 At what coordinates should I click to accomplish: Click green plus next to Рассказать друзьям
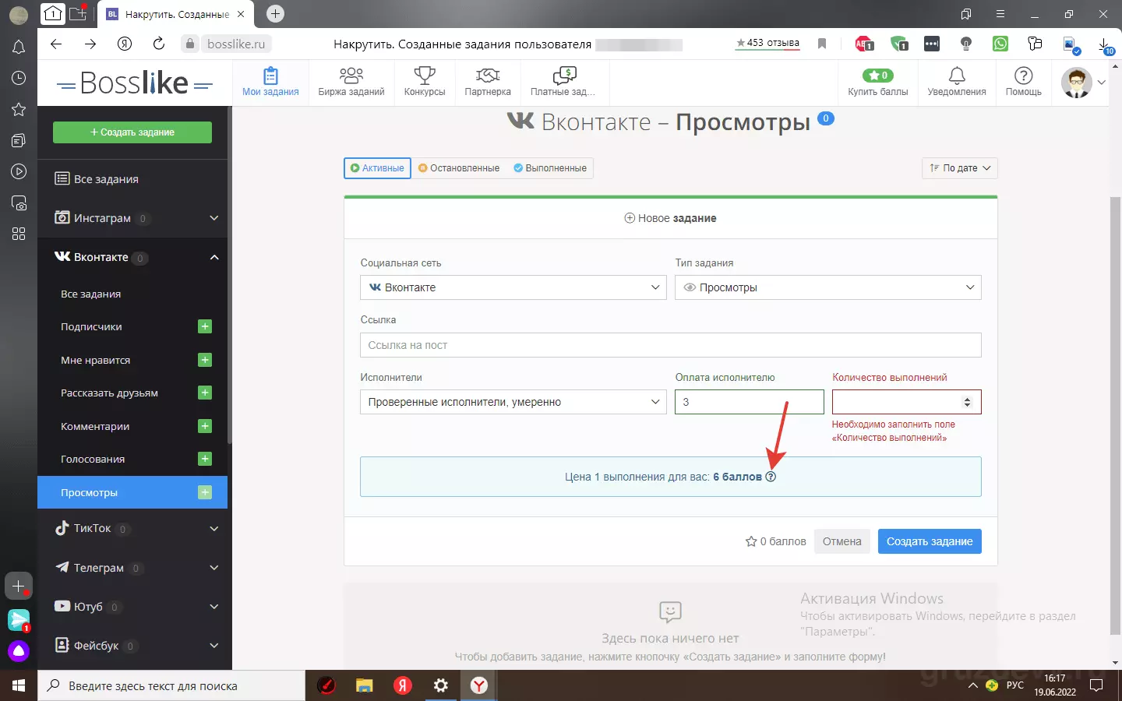205,393
